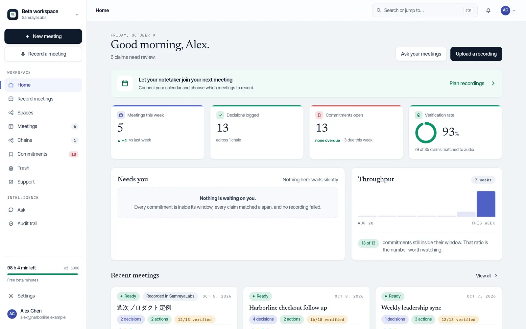Click the AC avatar in top bar

[x=505, y=11]
